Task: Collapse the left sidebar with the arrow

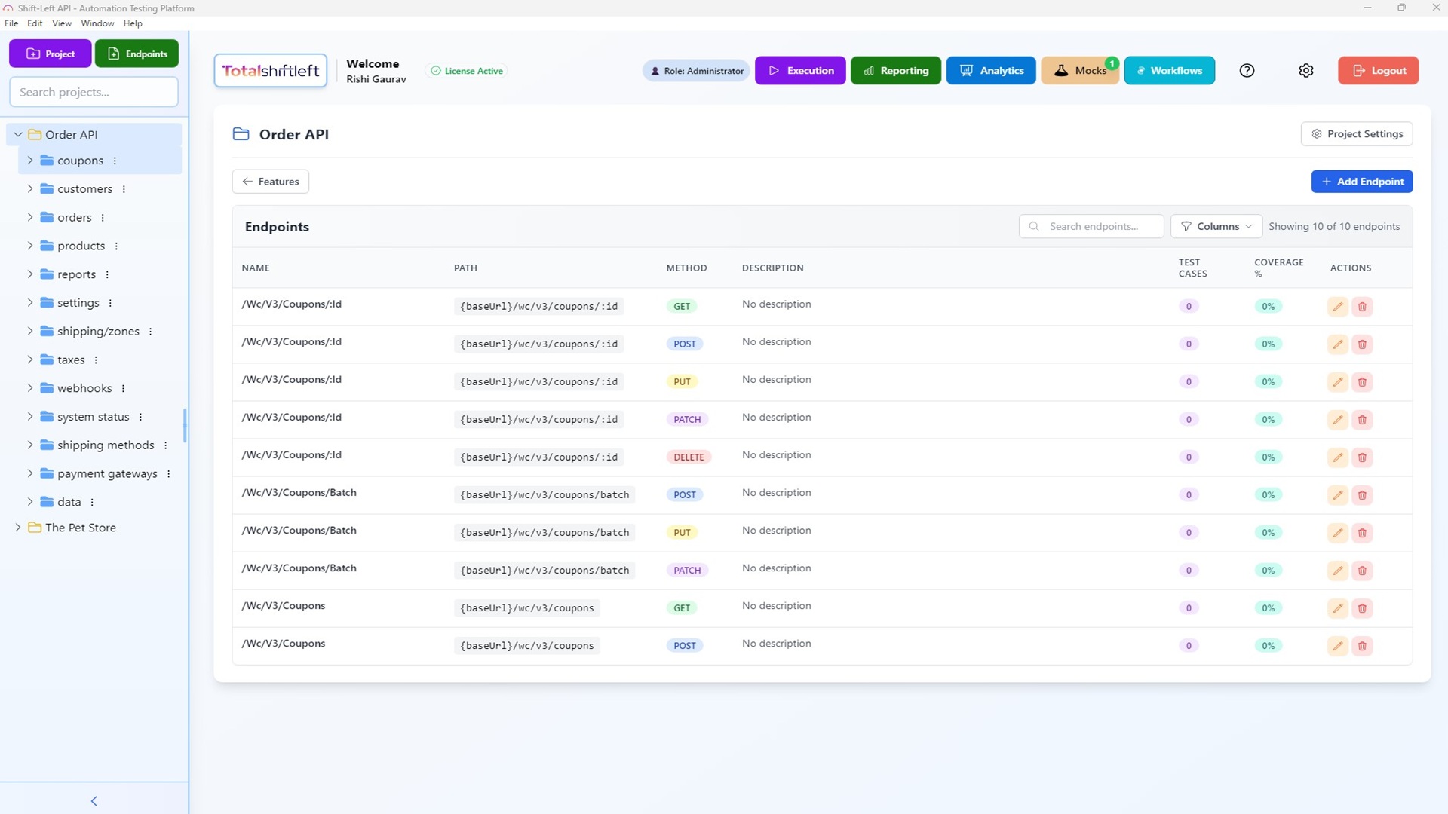Action: pyautogui.click(x=94, y=801)
